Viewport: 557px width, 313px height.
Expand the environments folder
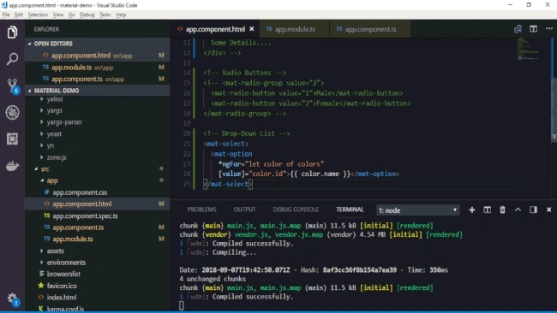[x=97, y=263]
